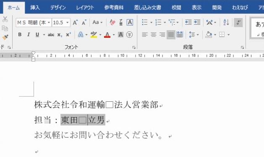Open the 開発 tab

pyautogui.click(x=217, y=8)
